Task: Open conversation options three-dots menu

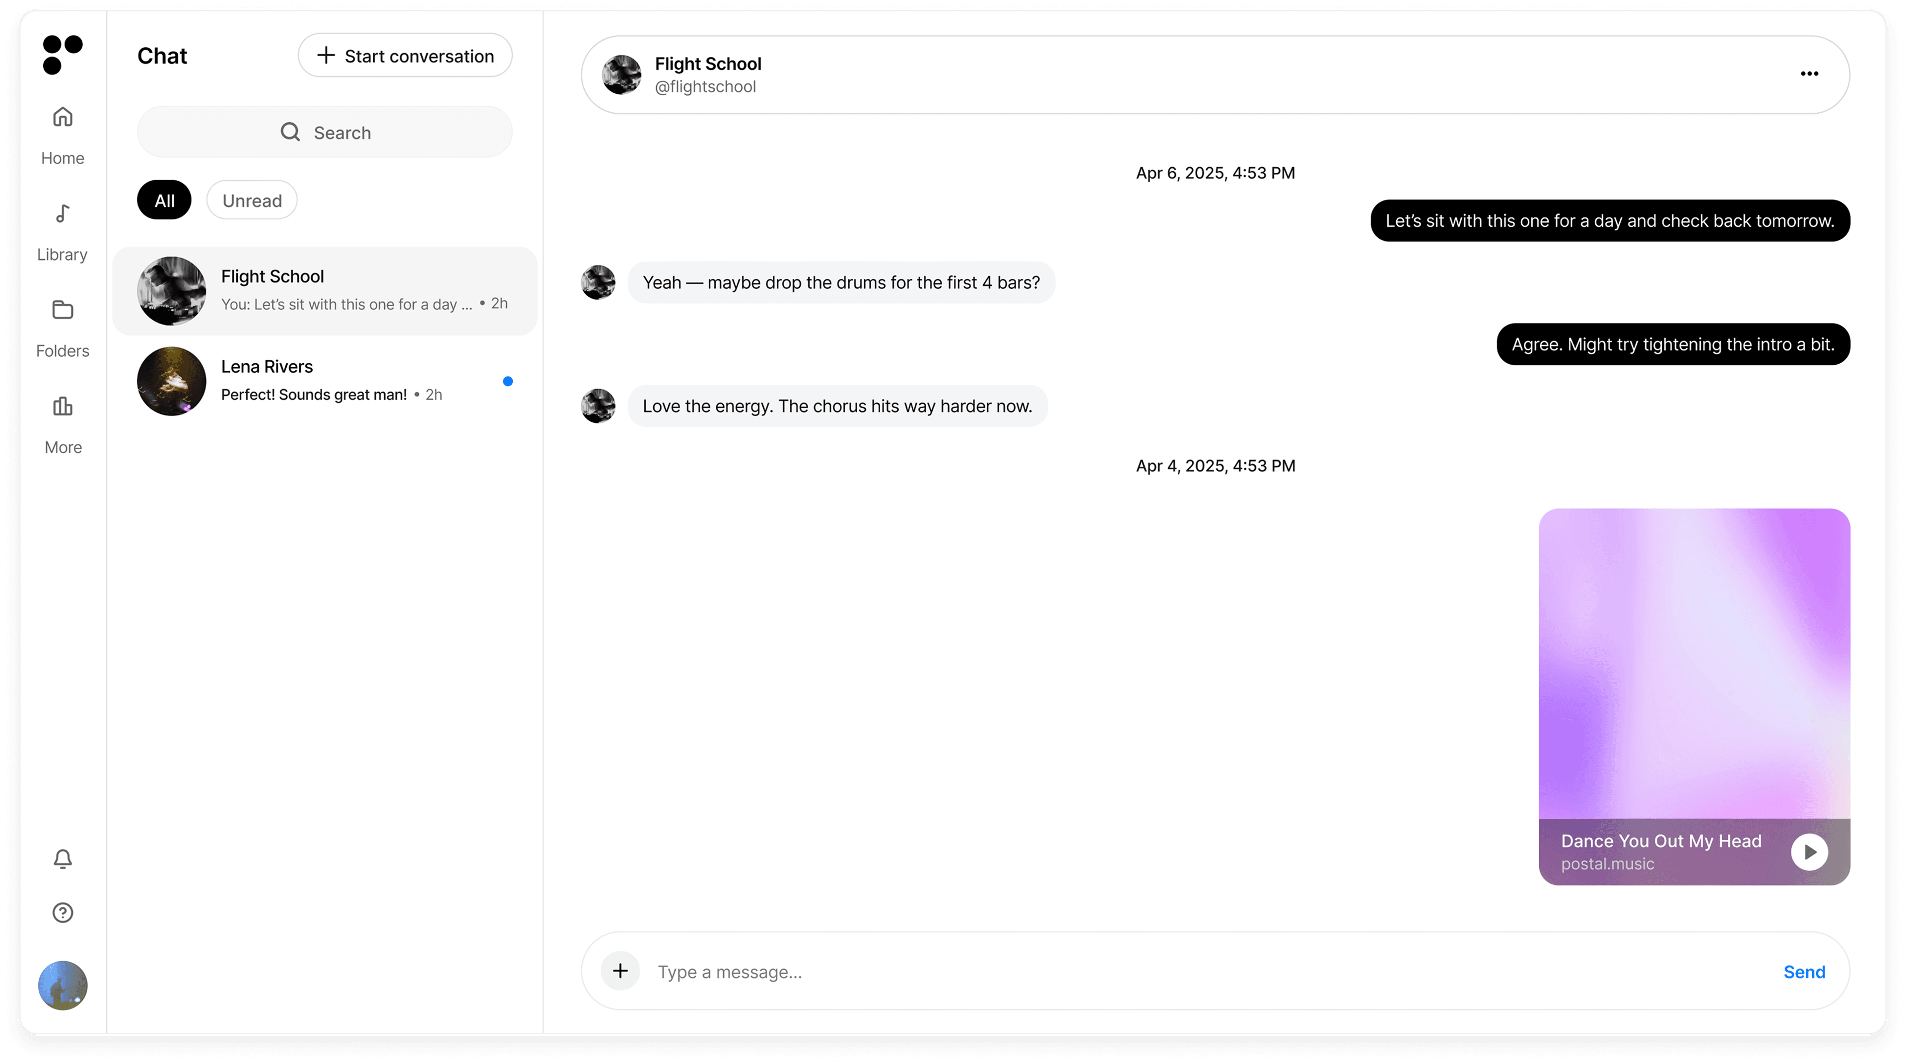Action: (x=1809, y=74)
